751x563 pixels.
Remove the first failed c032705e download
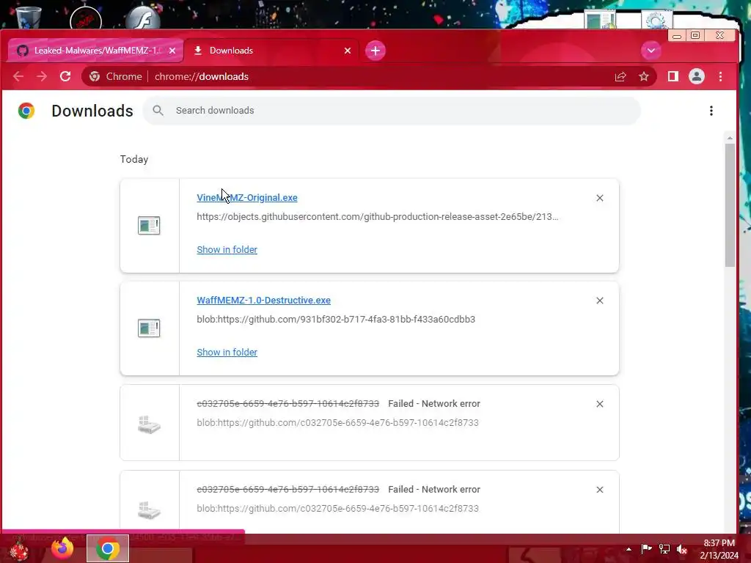tap(600, 404)
